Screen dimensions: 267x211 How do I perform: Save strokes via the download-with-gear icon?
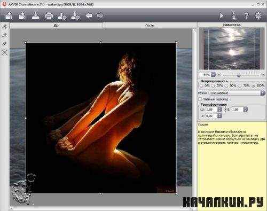point(76,16)
